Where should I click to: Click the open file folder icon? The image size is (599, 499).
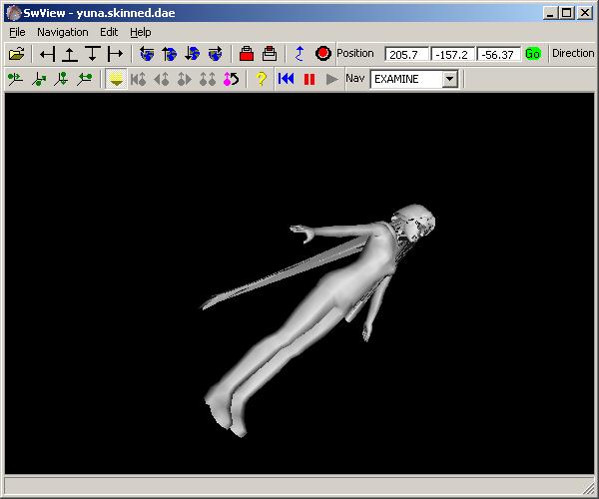click(15, 54)
